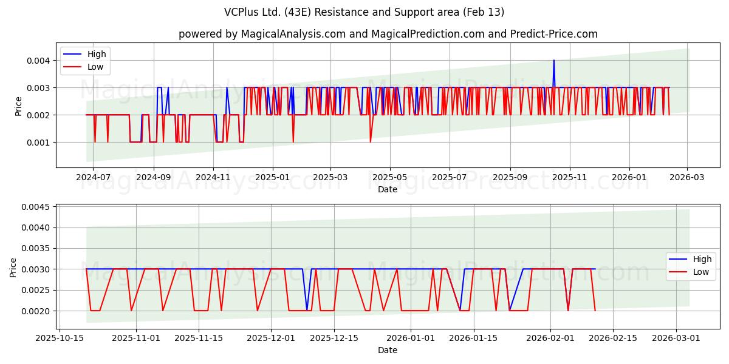This screenshot has width=729, height=364.
Task: Click 'Low' in the bottom chart legend
Action: [701, 272]
